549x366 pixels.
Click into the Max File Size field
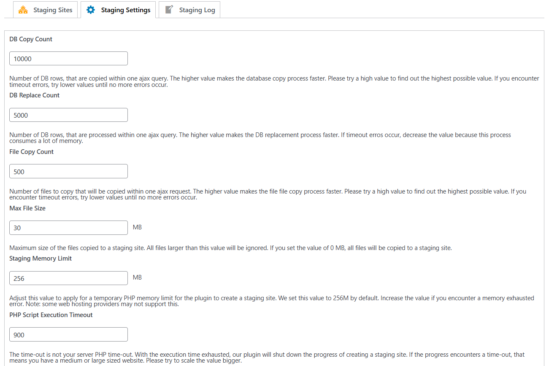coord(68,228)
